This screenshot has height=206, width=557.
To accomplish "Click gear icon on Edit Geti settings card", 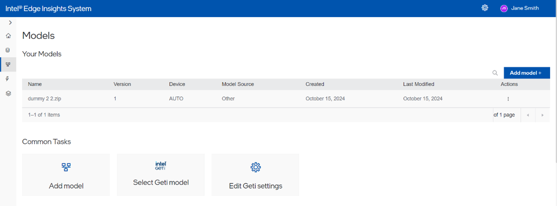I will (x=255, y=167).
